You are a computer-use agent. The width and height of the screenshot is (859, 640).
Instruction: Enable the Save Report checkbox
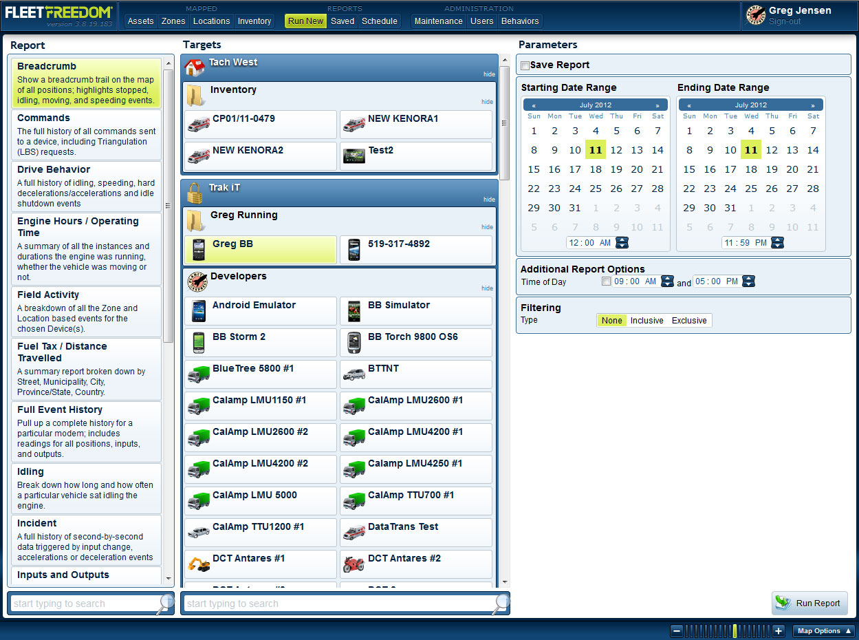[x=525, y=65]
